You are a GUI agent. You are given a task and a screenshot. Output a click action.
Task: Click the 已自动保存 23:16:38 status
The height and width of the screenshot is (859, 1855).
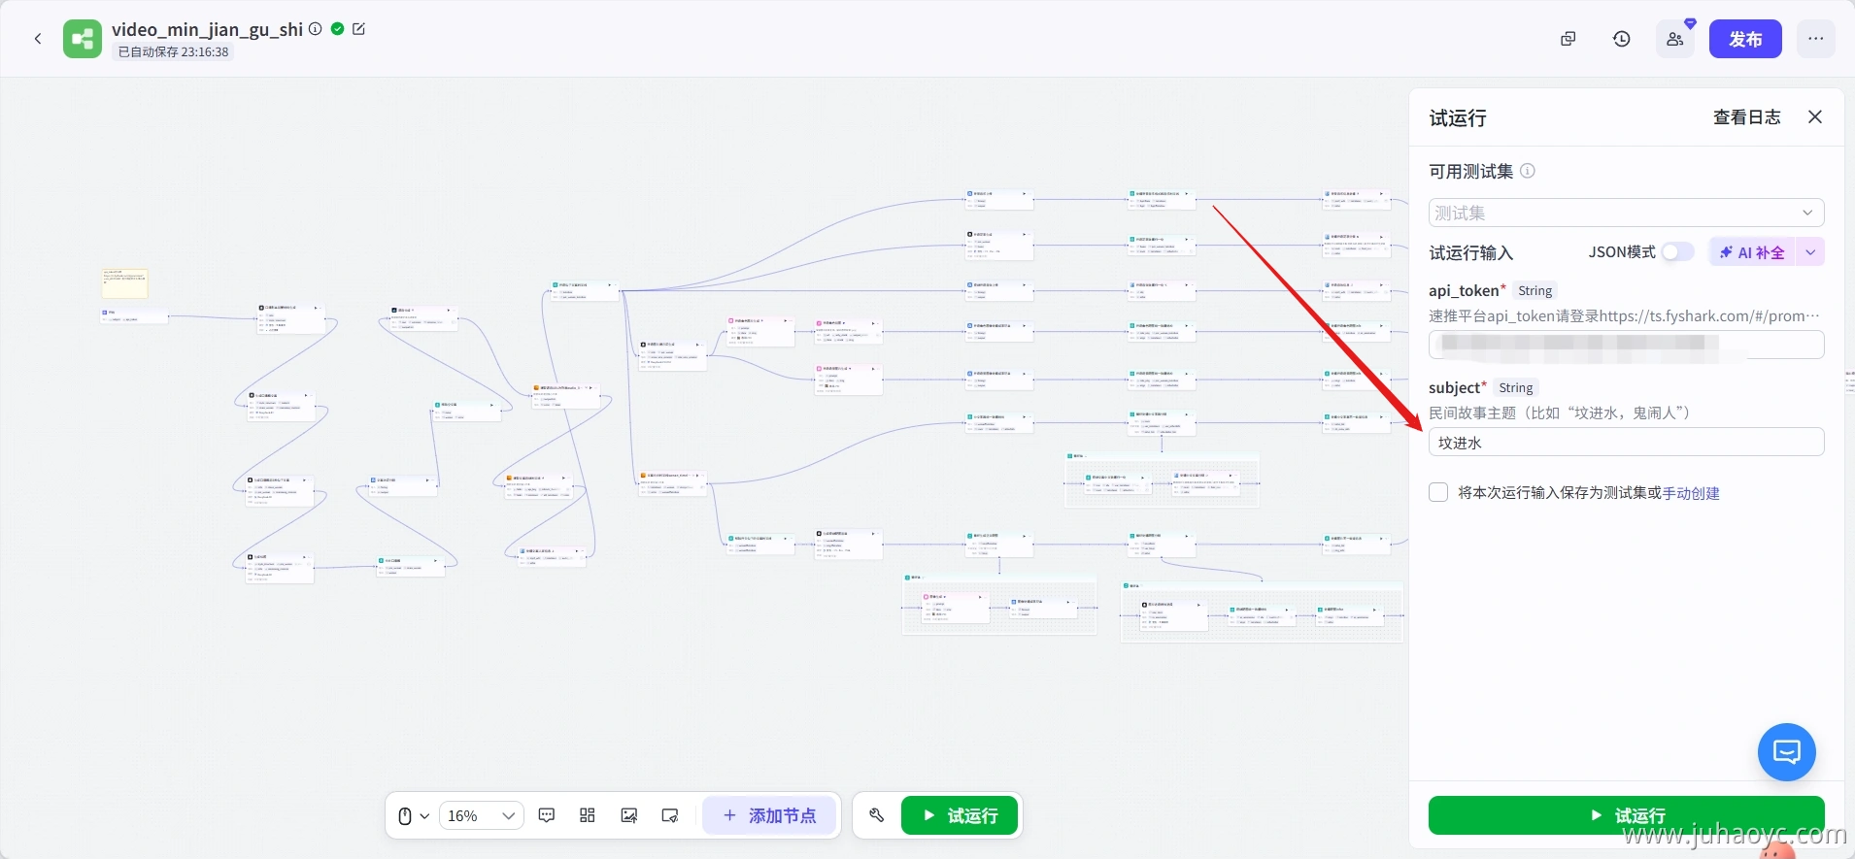[174, 52]
